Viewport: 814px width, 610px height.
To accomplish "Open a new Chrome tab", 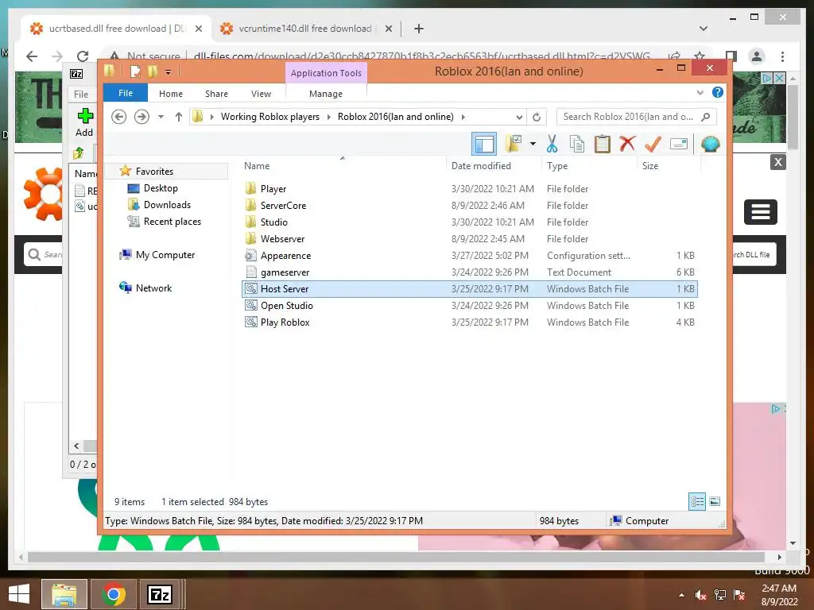I will point(419,29).
